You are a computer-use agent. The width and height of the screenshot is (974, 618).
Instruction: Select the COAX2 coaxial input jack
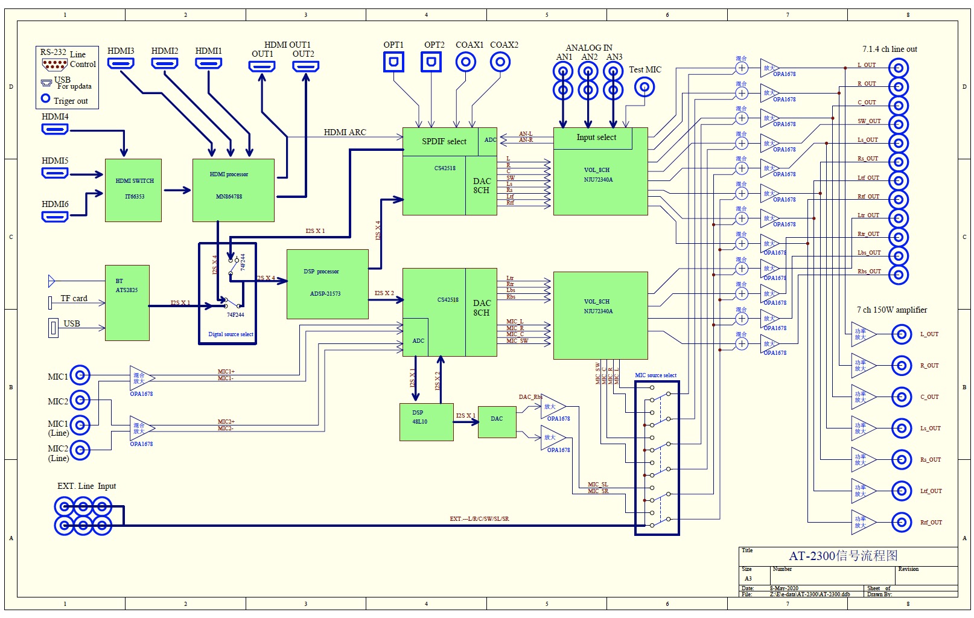click(x=500, y=62)
